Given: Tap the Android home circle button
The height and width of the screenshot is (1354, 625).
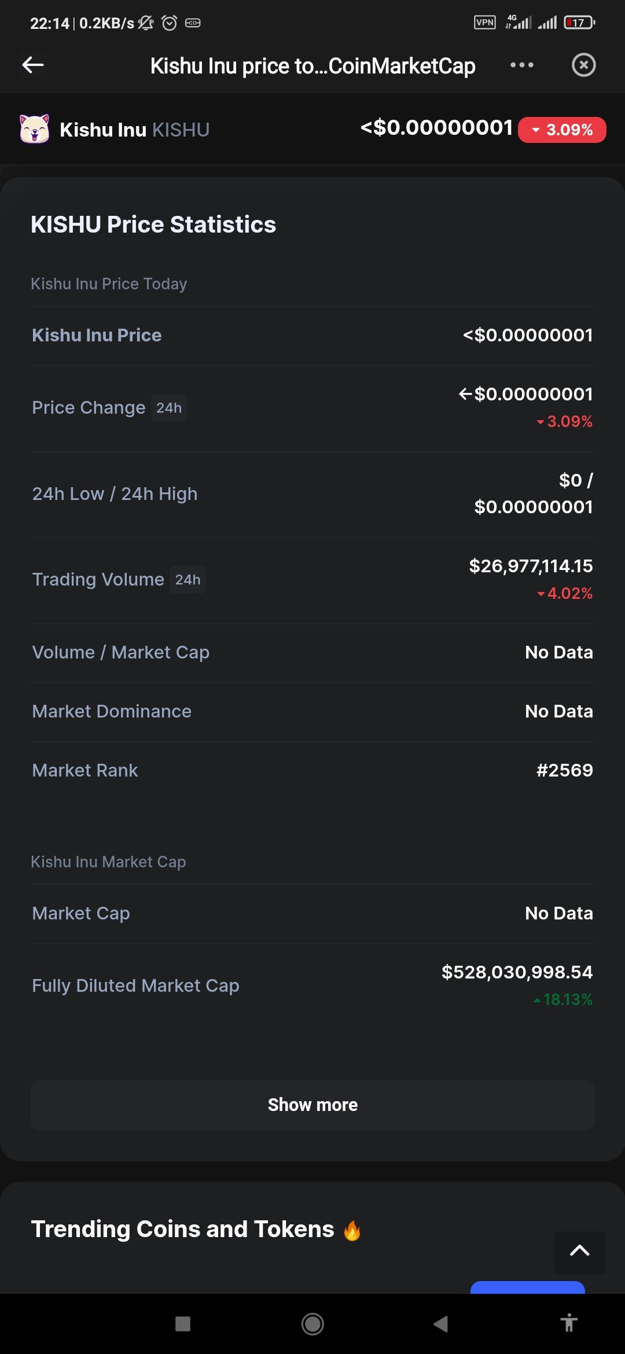Looking at the screenshot, I should click(312, 1324).
